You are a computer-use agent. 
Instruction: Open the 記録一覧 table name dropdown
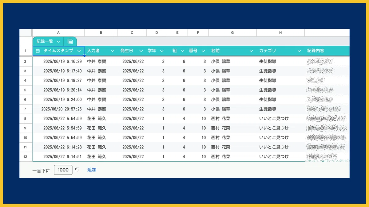coord(58,41)
